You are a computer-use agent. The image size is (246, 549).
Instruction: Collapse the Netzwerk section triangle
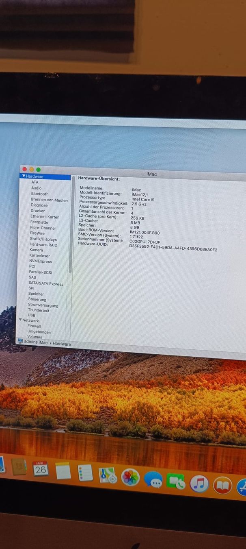(x=20, y=320)
